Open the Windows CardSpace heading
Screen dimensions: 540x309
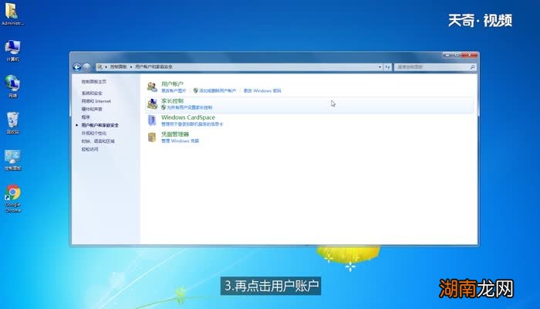188,117
